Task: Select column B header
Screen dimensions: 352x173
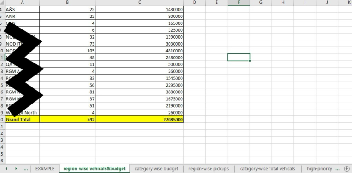Action: point(67,2)
